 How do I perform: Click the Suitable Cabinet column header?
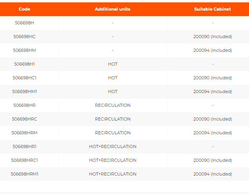point(212,9)
